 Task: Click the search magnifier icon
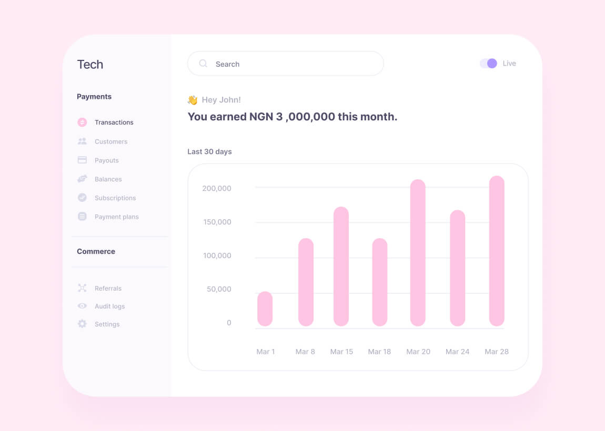pyautogui.click(x=203, y=63)
